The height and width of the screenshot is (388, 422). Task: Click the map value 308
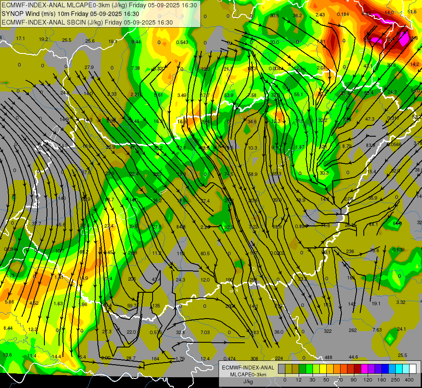254,359
